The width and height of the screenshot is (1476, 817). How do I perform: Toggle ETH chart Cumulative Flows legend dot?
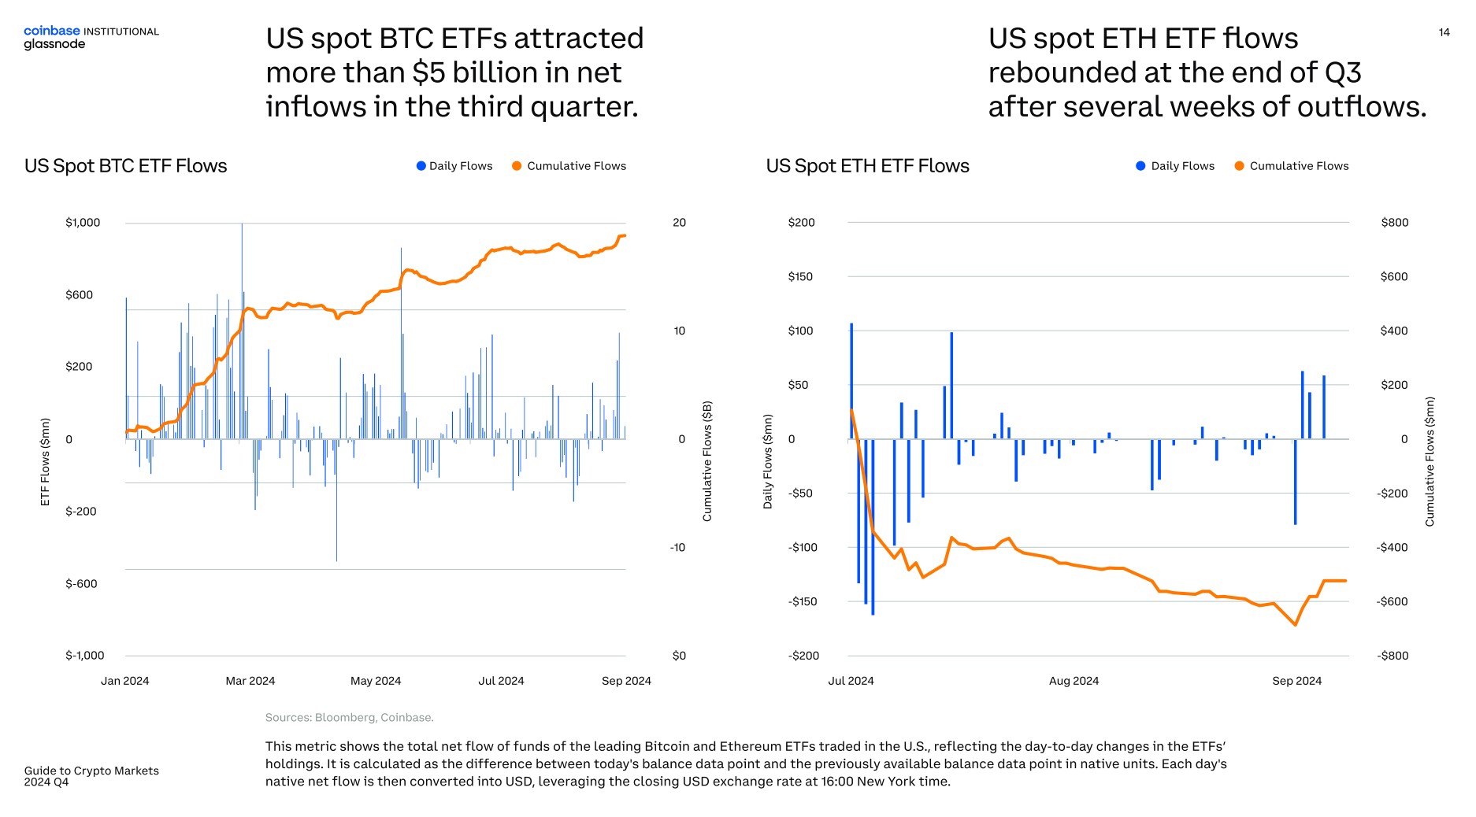pos(1239,166)
